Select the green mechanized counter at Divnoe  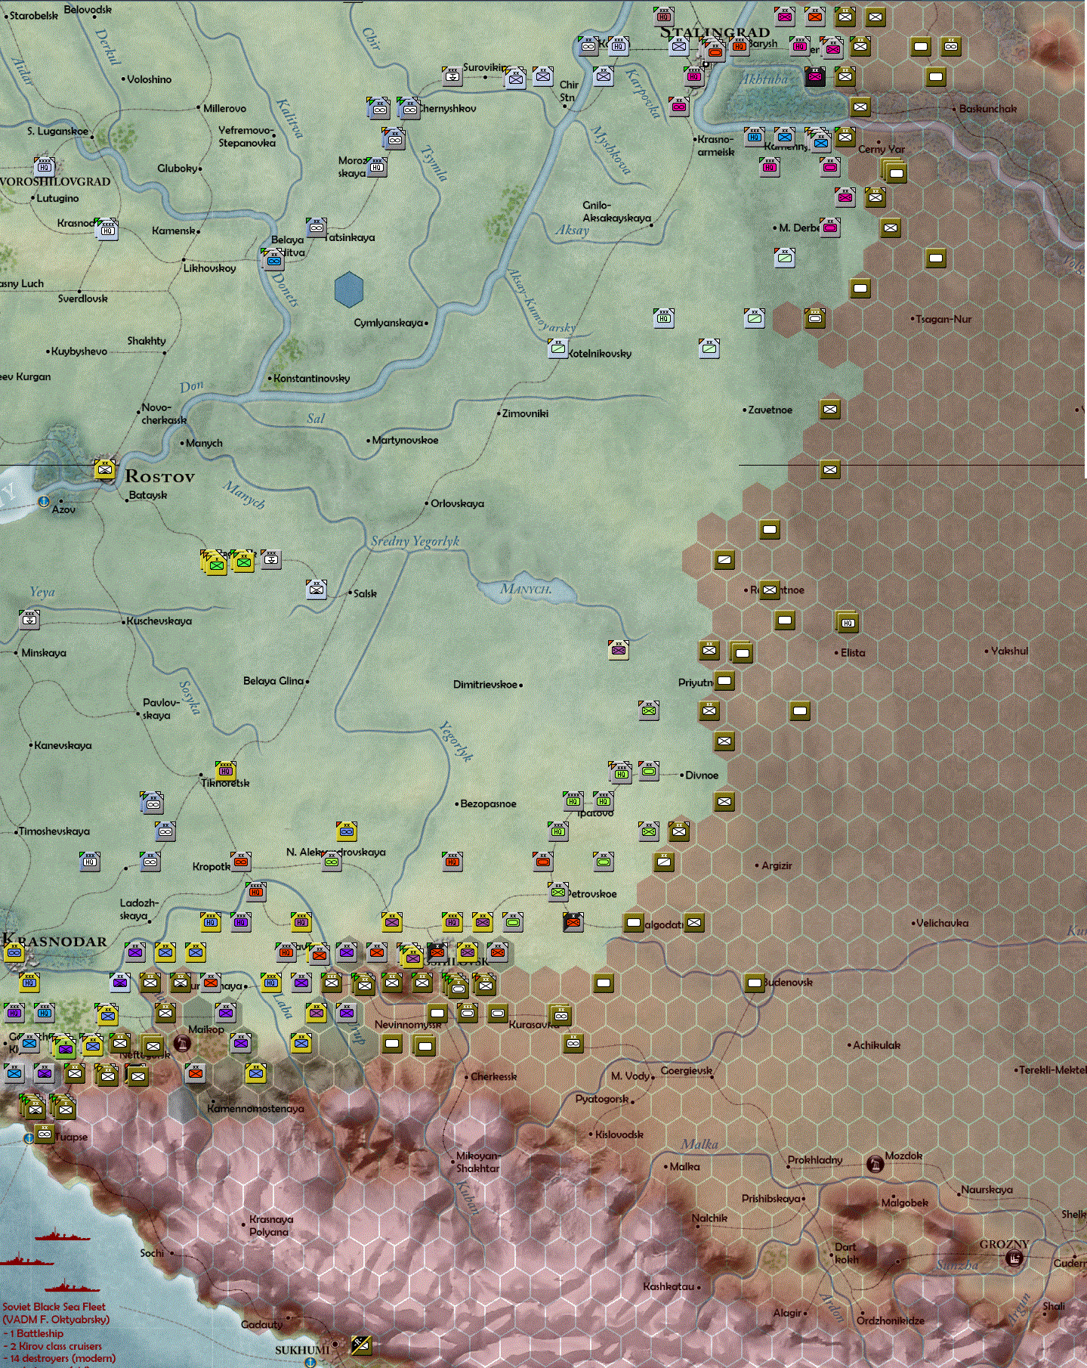coord(649,770)
